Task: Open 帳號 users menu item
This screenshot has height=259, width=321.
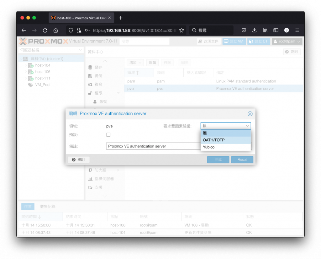Action: pos(103,102)
